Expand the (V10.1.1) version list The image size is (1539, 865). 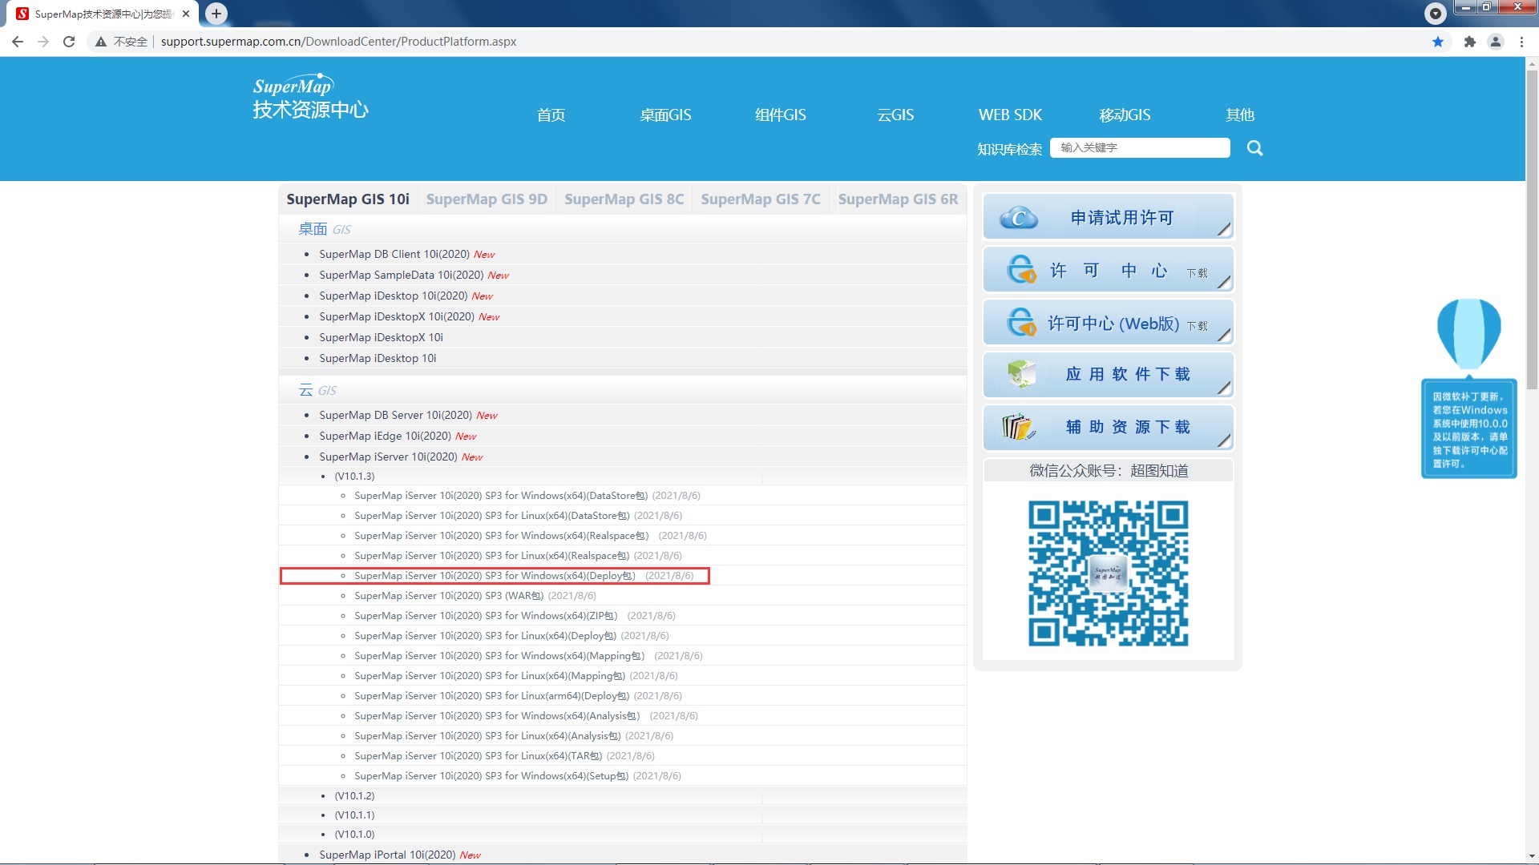tap(354, 815)
